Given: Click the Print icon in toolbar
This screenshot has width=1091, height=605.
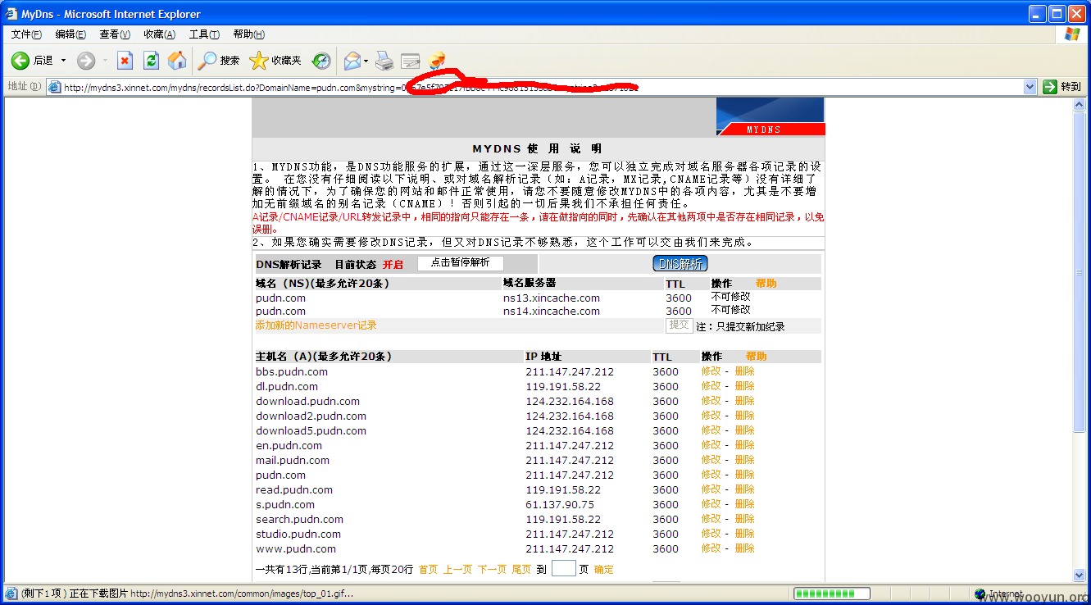Looking at the screenshot, I should (x=384, y=60).
